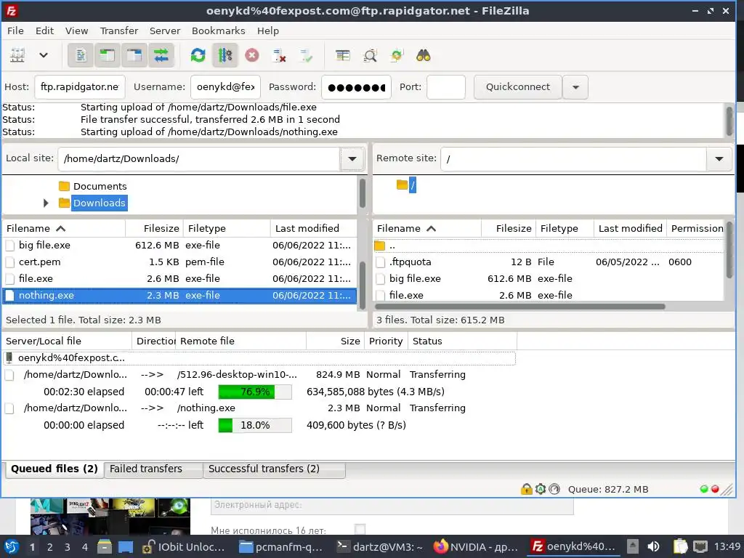Open Quickconnect history dropdown arrow
Viewport: 744px width, 558px height.
tap(575, 87)
